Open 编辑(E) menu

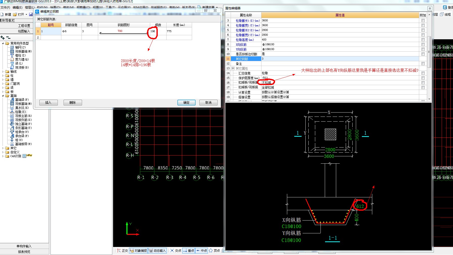(17, 8)
